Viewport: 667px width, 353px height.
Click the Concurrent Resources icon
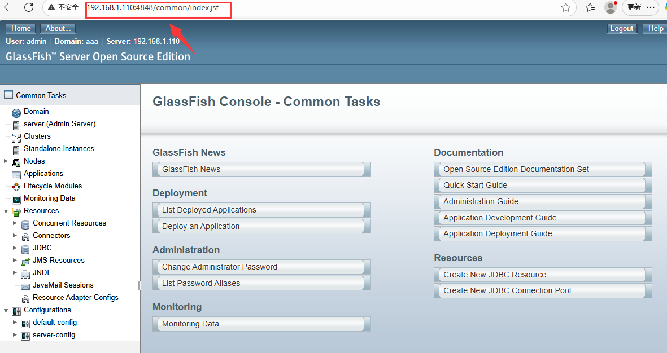(x=25, y=224)
